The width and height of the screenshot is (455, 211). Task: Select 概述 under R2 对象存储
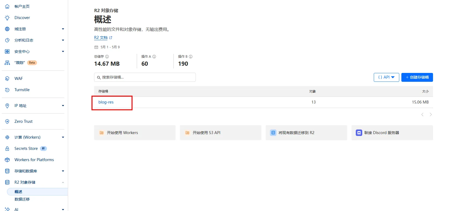point(37,192)
